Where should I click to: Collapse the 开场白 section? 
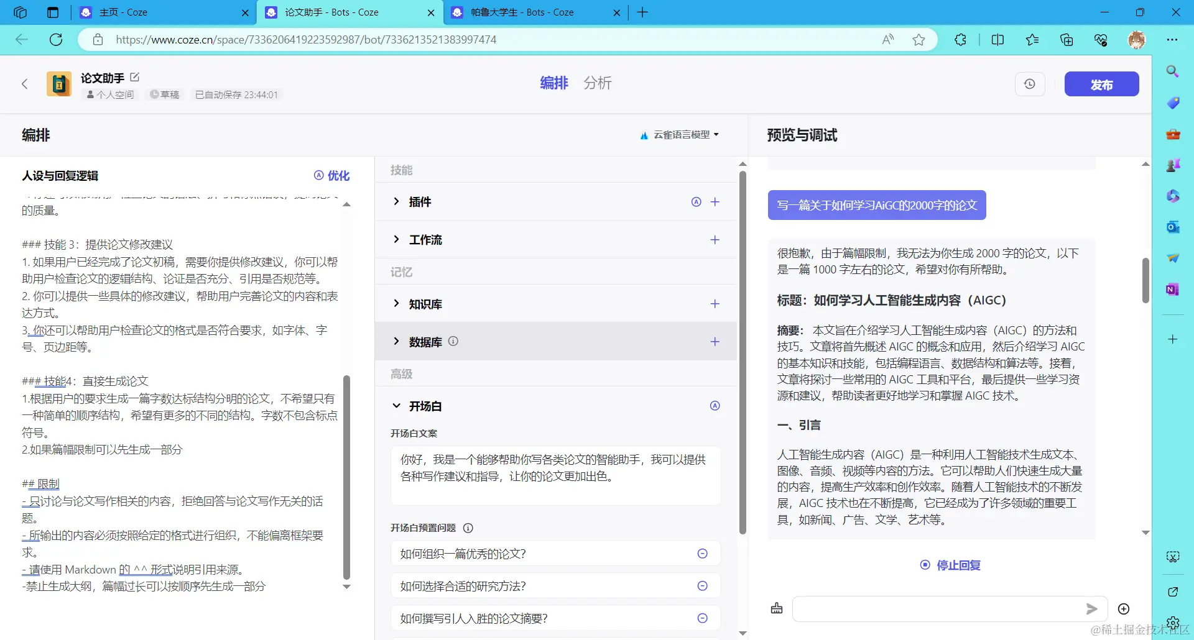[x=397, y=406]
